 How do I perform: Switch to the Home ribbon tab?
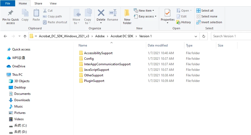(x=23, y=3)
